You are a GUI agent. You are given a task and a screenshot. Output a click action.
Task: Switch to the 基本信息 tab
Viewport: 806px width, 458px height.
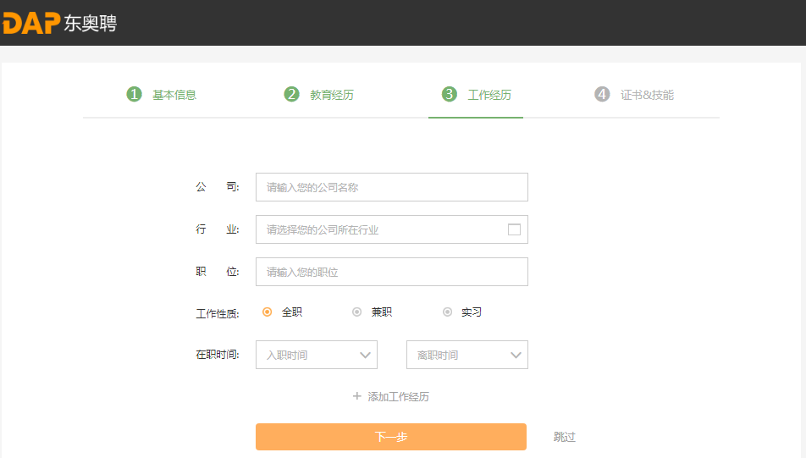174,95
